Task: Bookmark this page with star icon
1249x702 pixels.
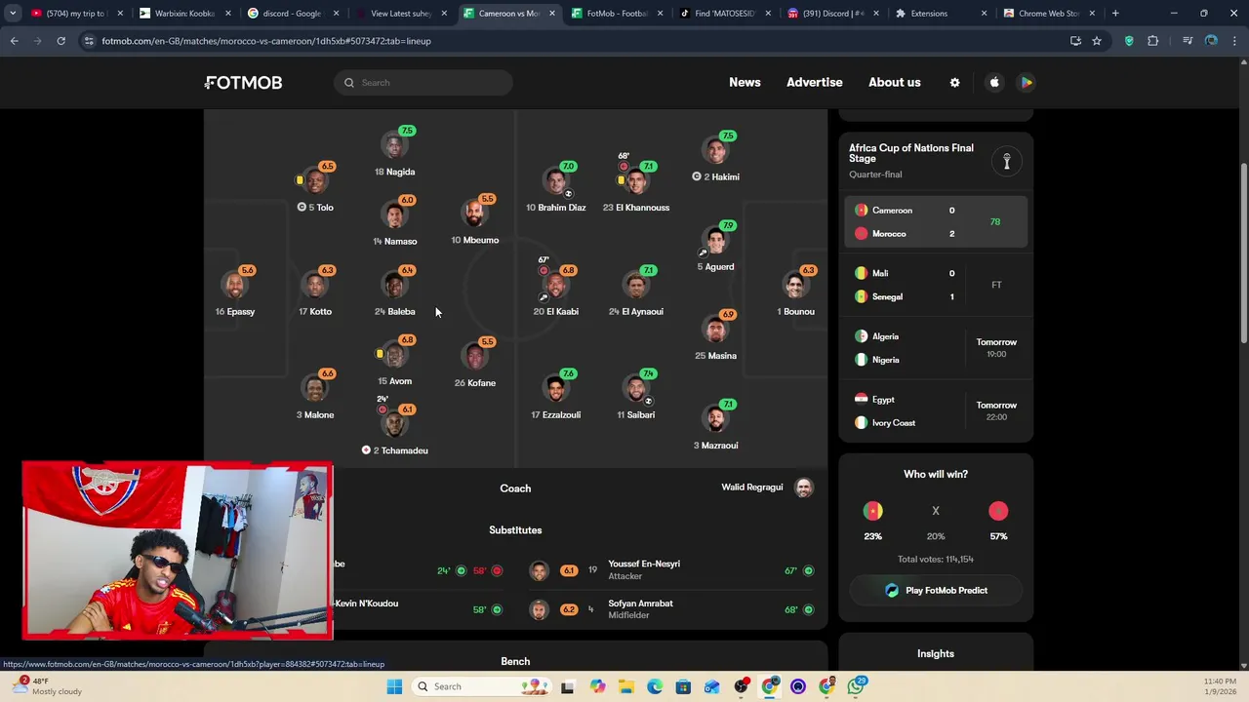Action: click(x=1097, y=41)
